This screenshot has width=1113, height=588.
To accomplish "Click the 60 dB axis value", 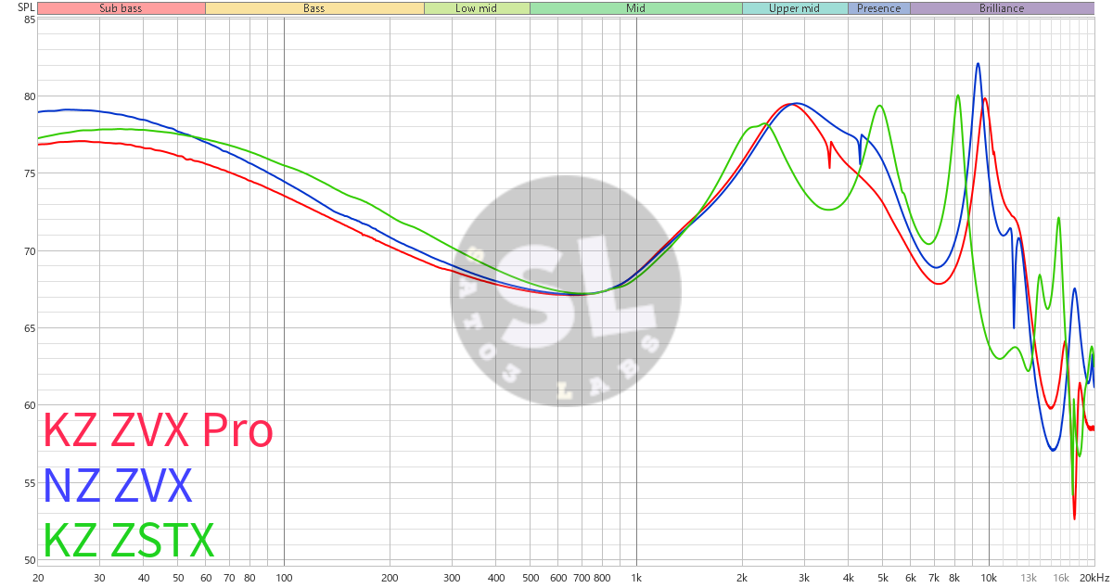I will tap(29, 405).
